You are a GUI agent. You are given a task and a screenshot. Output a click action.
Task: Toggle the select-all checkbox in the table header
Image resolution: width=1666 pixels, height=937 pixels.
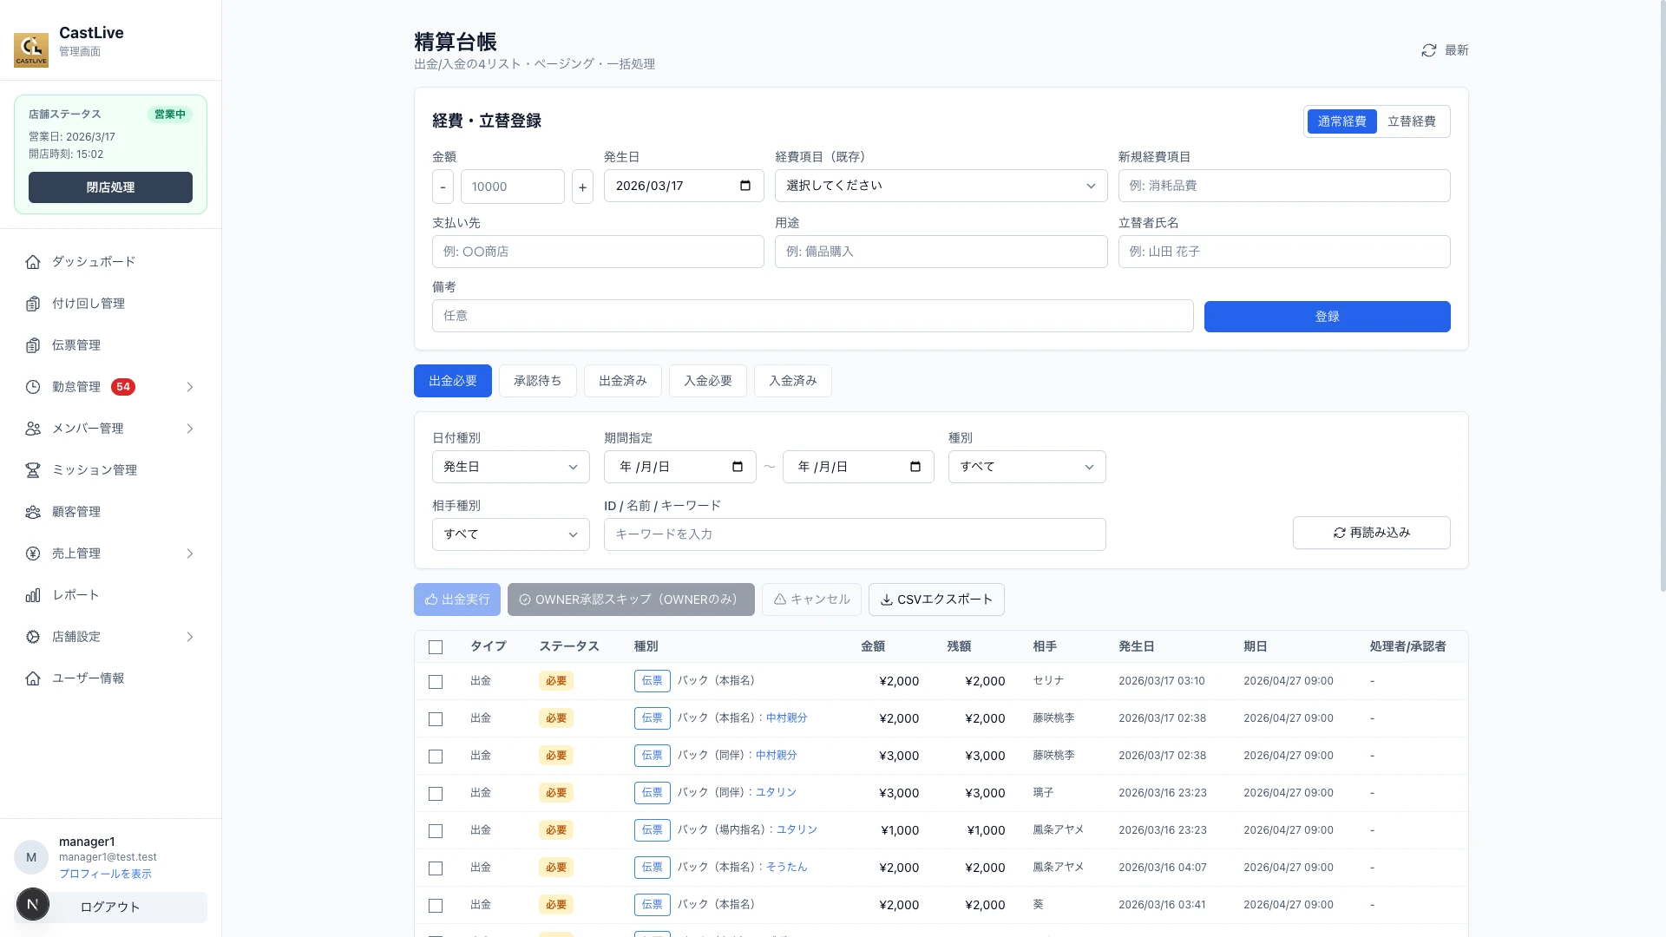point(436,647)
